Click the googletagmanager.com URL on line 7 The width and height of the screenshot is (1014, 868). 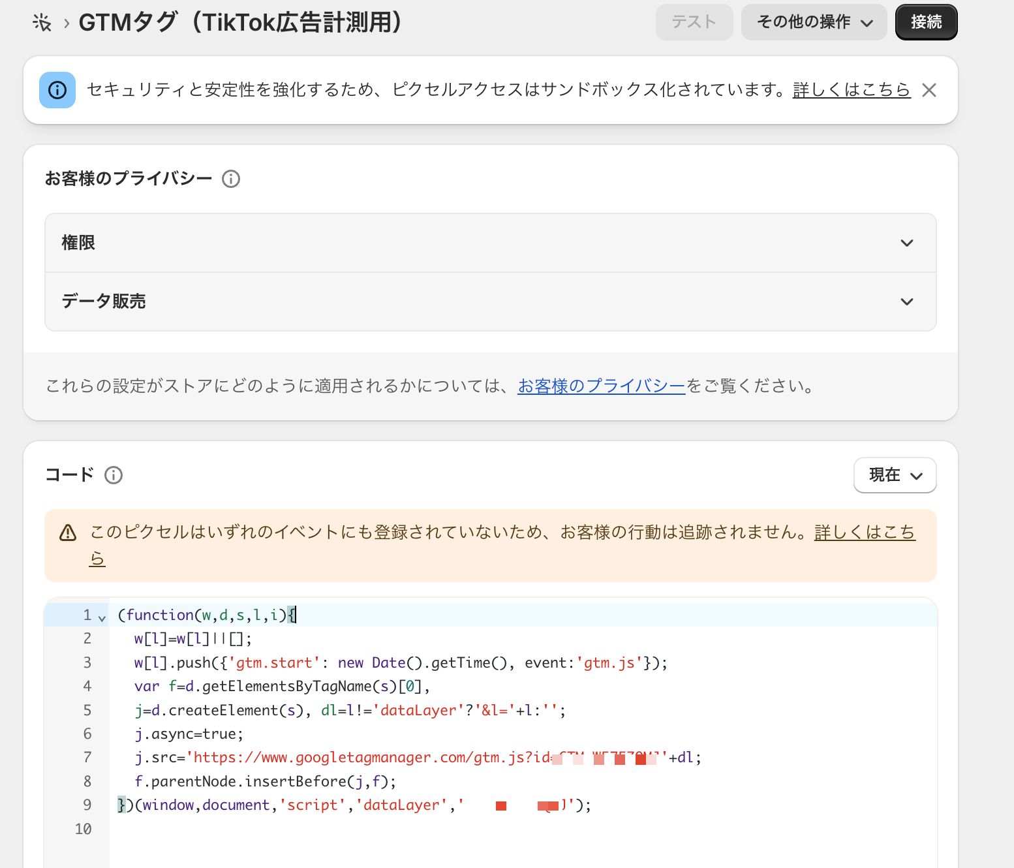pos(427,758)
